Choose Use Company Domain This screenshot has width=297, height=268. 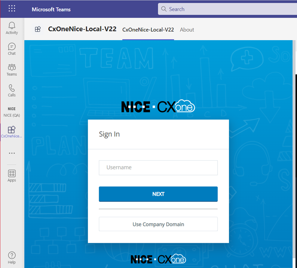tap(158, 224)
